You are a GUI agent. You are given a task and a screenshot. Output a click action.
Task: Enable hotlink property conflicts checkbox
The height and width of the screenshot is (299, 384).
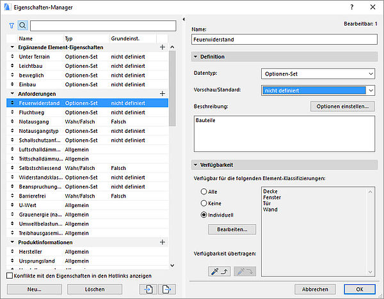[9, 275]
